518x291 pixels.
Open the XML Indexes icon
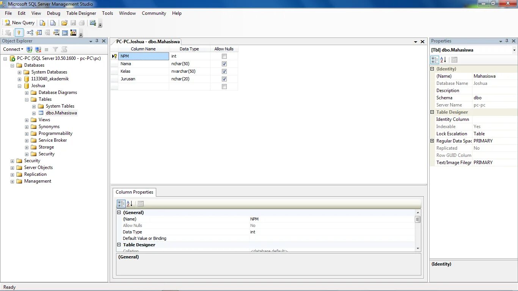pos(56,33)
